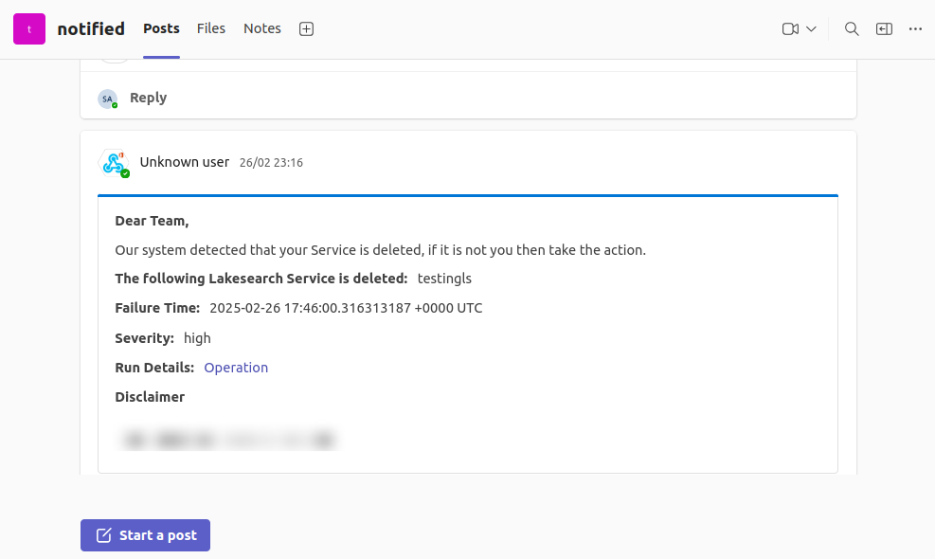Expand the meeting options chevron
This screenshot has height=559, width=935.
pos(811,29)
